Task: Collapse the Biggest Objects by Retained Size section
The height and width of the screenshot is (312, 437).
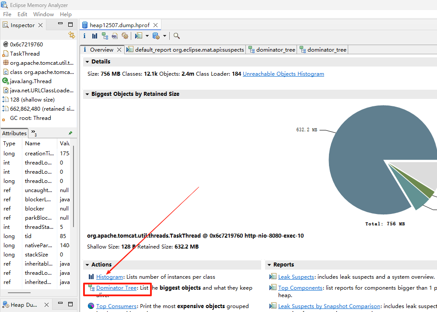Action: (87, 94)
